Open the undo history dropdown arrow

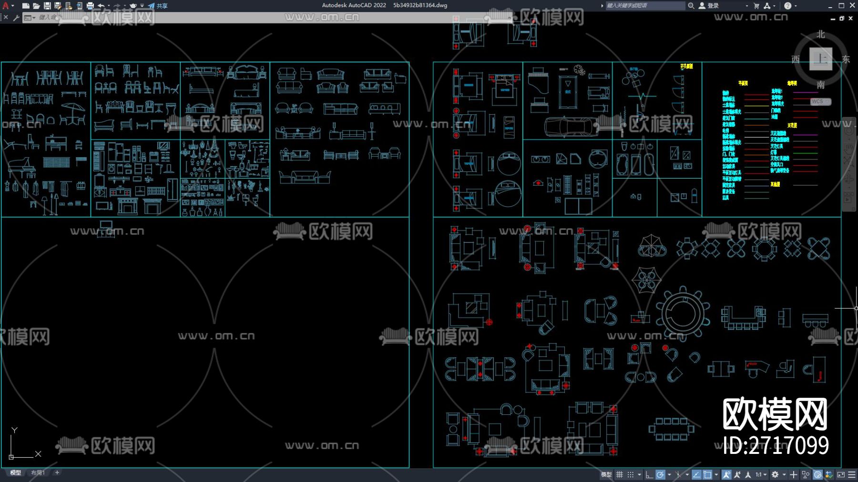pos(109,6)
